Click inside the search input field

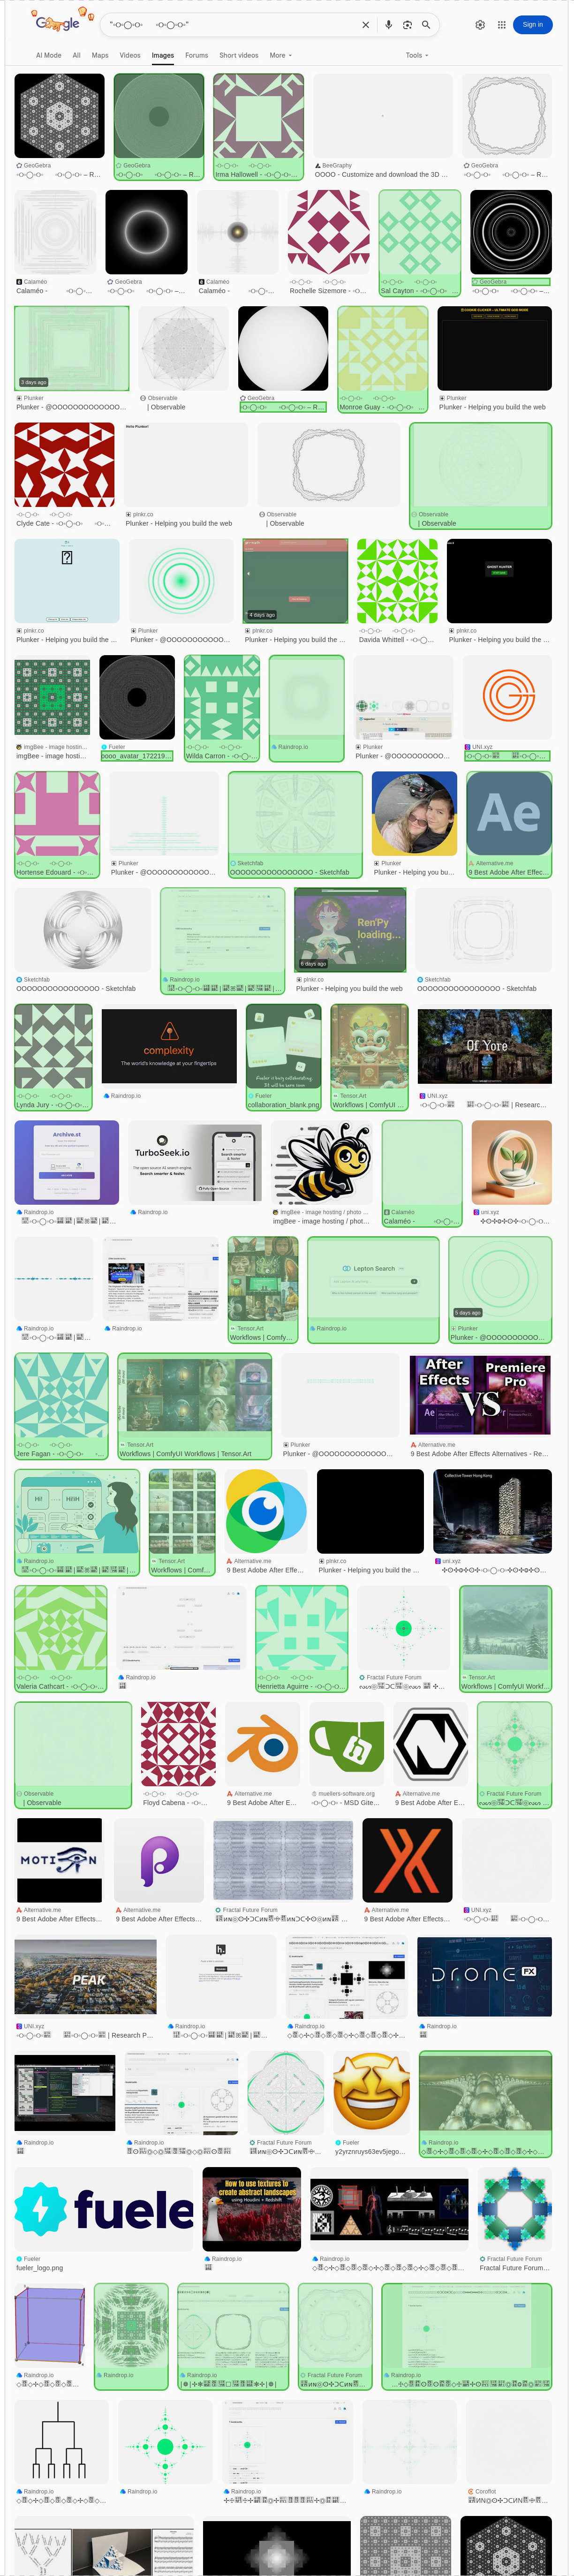(230, 25)
